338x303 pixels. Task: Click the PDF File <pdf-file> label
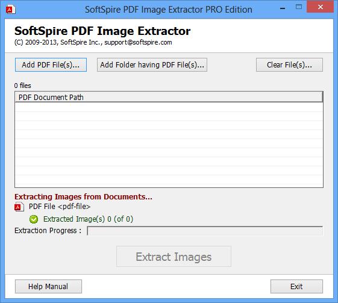pyautogui.click(x=60, y=207)
